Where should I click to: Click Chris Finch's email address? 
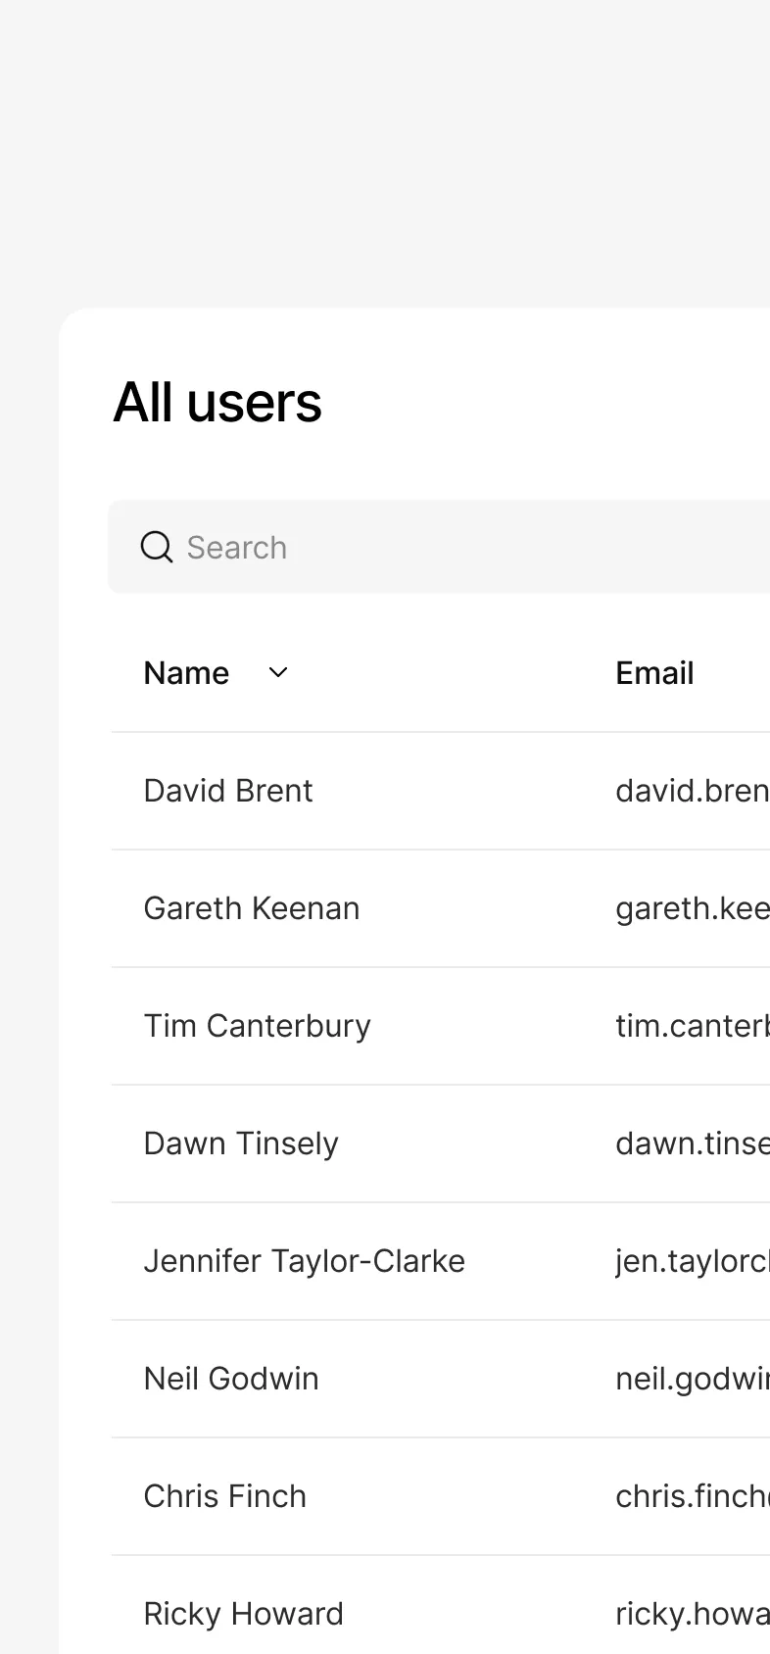click(x=692, y=1496)
